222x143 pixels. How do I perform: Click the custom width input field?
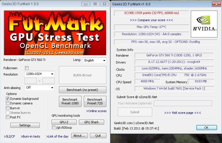(x=31, y=81)
